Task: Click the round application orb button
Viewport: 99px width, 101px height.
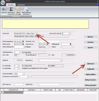Action: (3, 3)
